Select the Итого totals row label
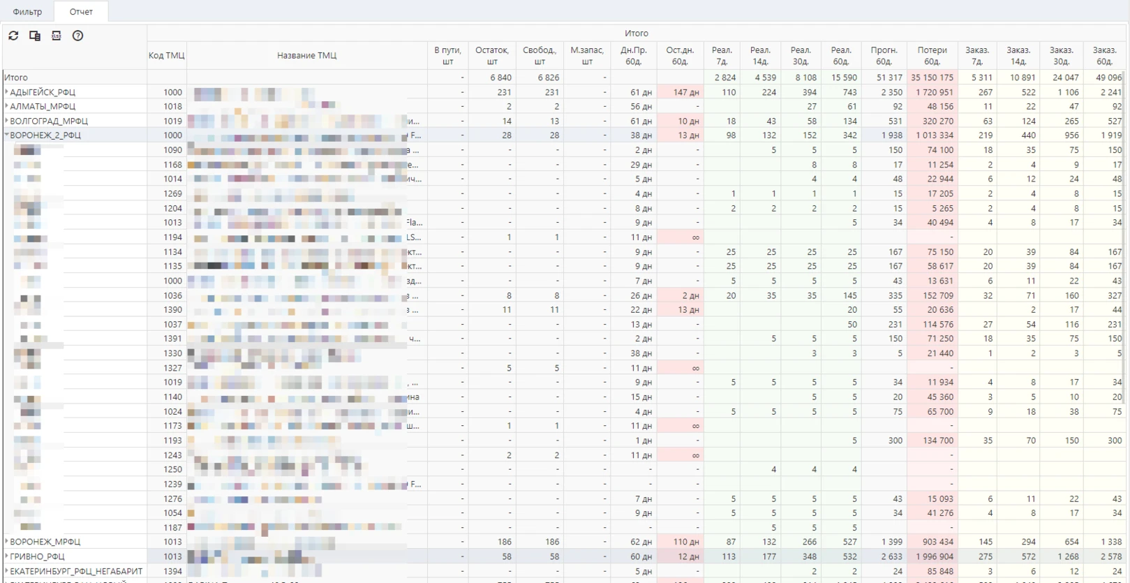 pos(16,78)
